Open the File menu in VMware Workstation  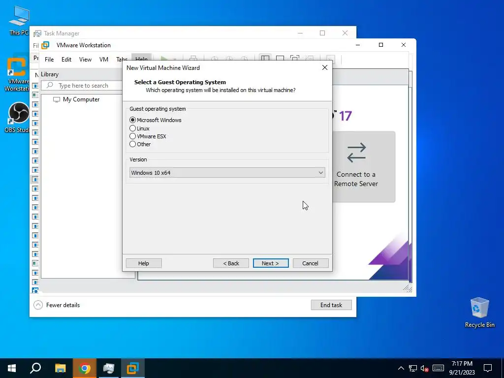[x=49, y=60]
